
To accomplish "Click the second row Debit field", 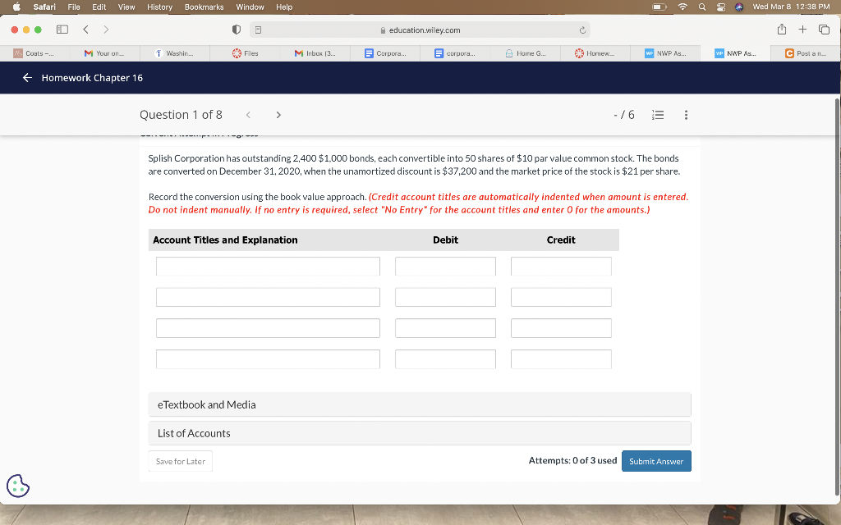I will [446, 297].
